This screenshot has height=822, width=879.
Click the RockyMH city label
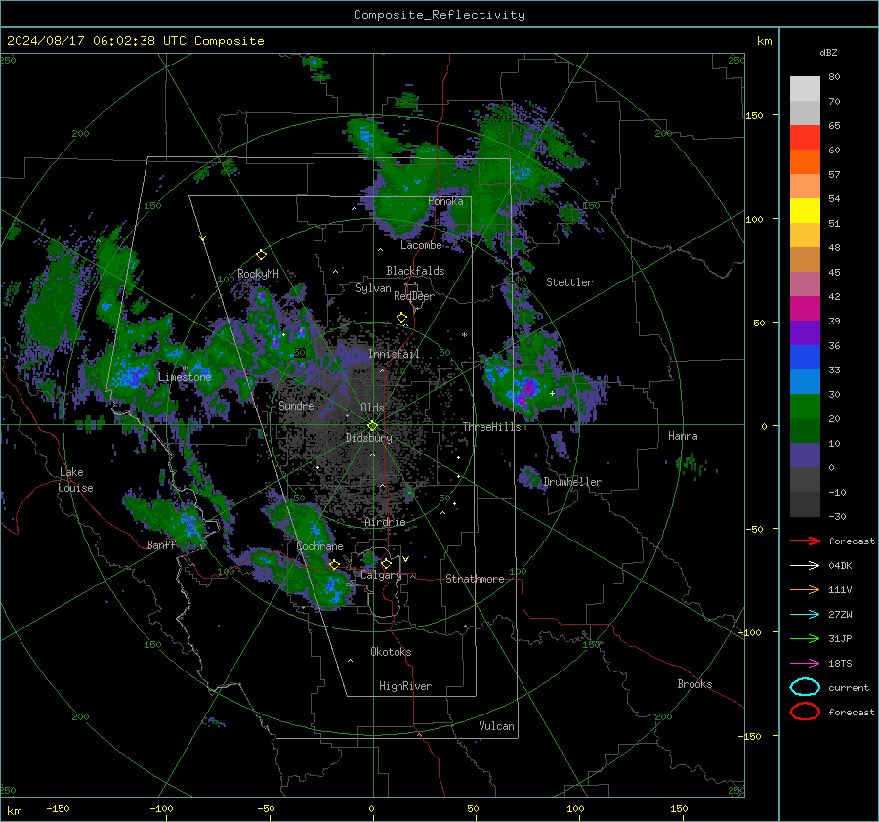[258, 274]
